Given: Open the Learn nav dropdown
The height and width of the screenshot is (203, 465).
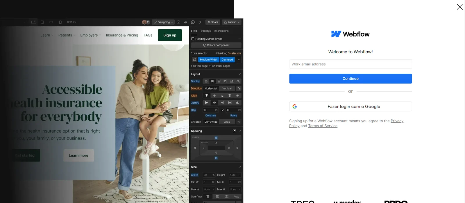Looking at the screenshot, I should [x=47, y=35].
